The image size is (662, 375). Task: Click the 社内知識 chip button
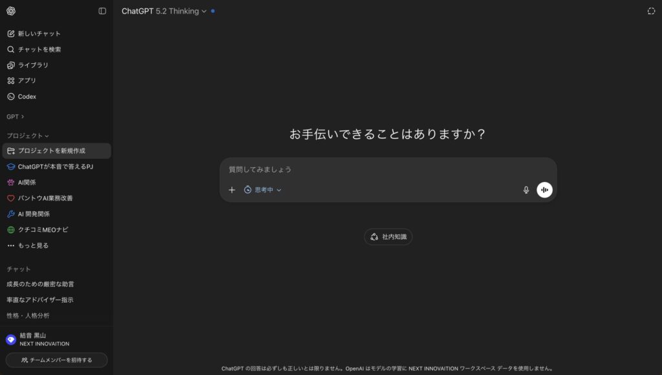click(388, 237)
